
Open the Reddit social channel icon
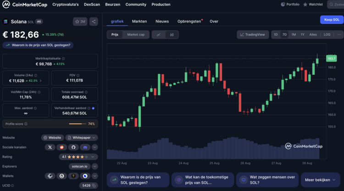coord(62,147)
